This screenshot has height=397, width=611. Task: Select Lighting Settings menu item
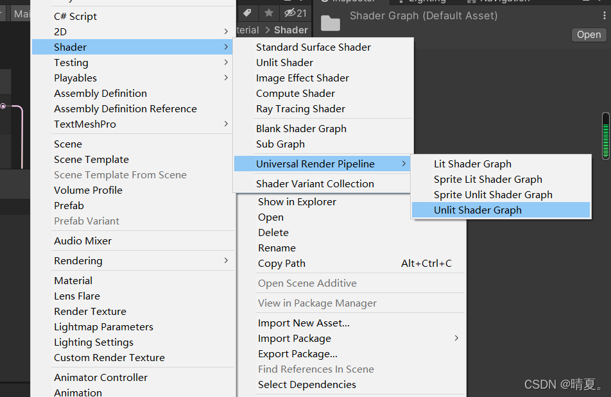click(x=132, y=342)
